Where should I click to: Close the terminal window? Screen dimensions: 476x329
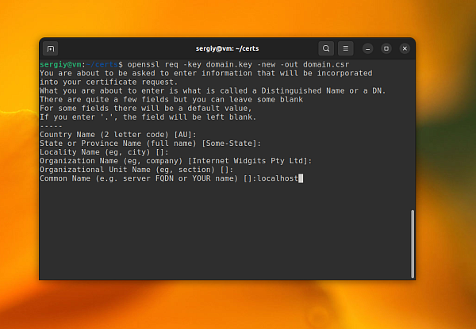coord(405,48)
